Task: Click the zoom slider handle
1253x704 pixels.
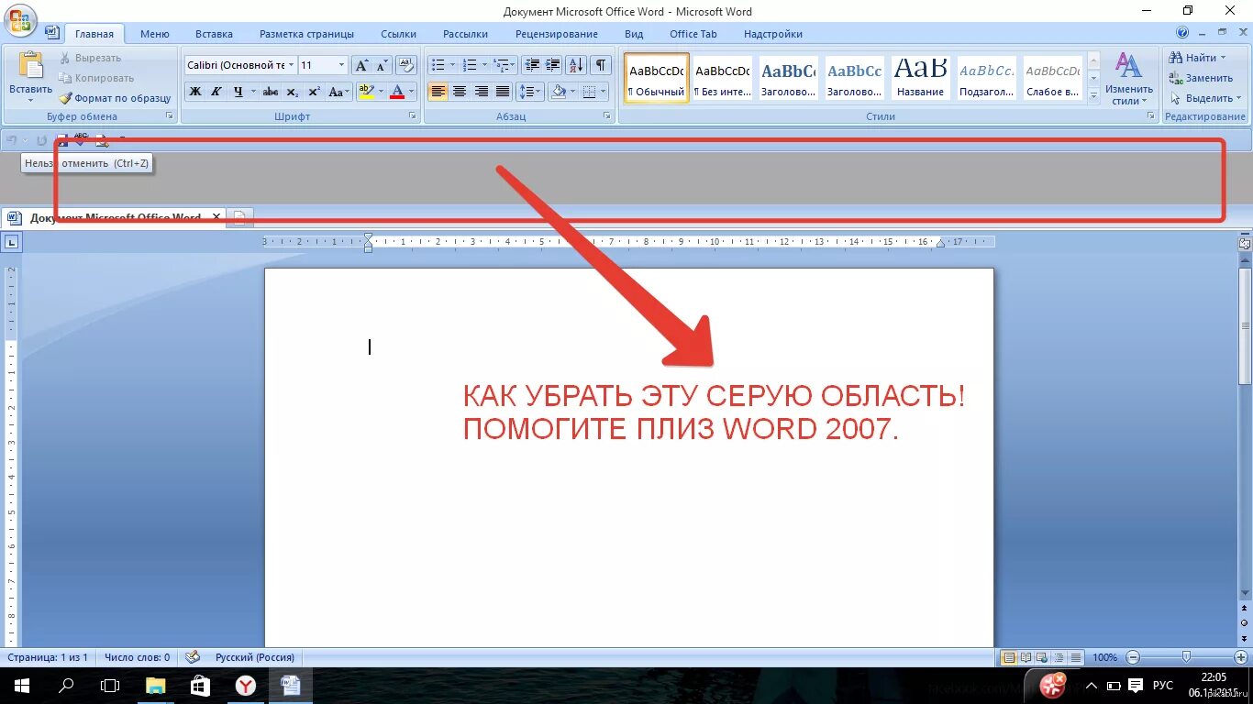Action: [x=1187, y=657]
